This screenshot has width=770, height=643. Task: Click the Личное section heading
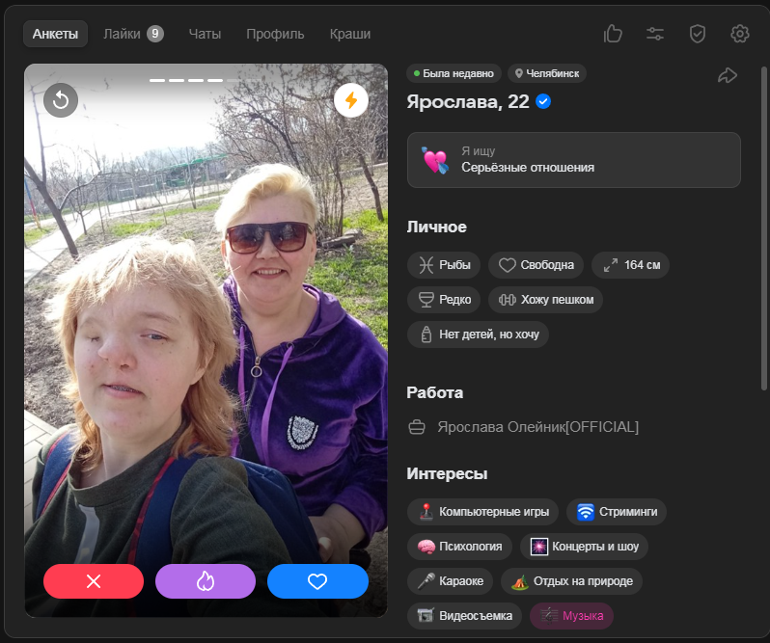(x=436, y=227)
